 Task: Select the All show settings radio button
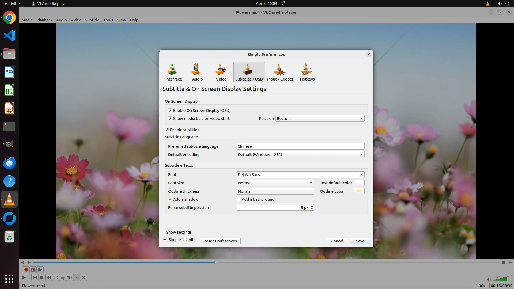pos(185,240)
